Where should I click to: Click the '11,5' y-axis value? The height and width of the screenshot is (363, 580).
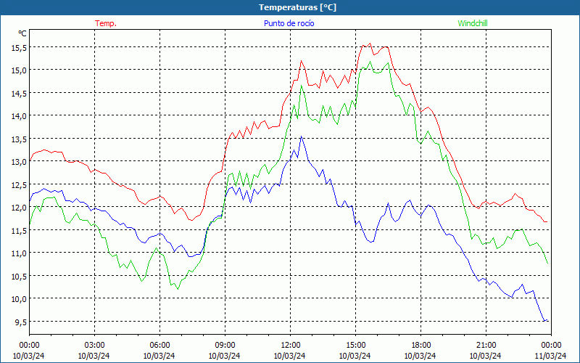pyautogui.click(x=19, y=231)
